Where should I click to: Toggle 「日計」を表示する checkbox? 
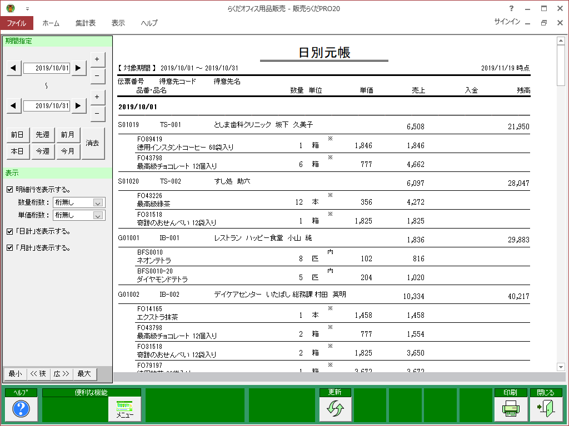(10, 231)
